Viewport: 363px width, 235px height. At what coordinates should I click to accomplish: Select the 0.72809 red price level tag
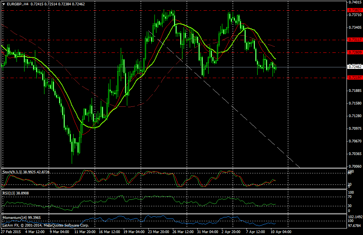tap(355, 52)
